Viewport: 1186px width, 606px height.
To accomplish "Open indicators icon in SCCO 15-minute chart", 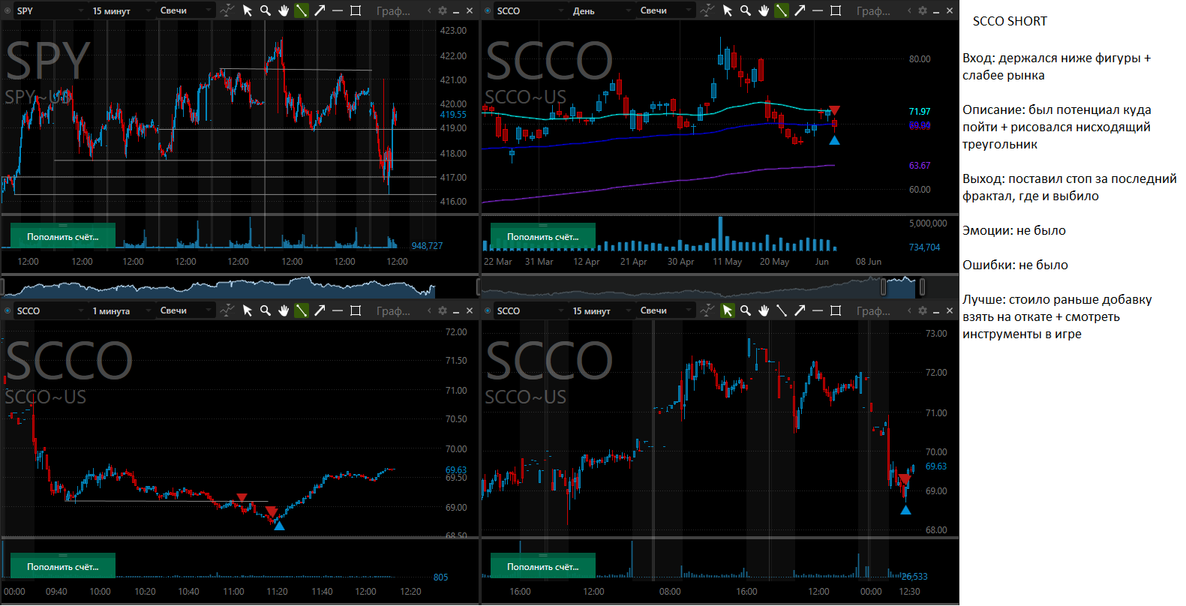I will (x=707, y=310).
